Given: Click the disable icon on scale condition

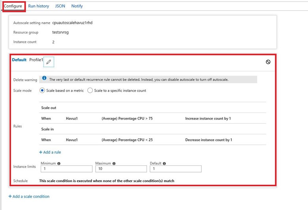Looking at the screenshot, I should pos(268,62).
